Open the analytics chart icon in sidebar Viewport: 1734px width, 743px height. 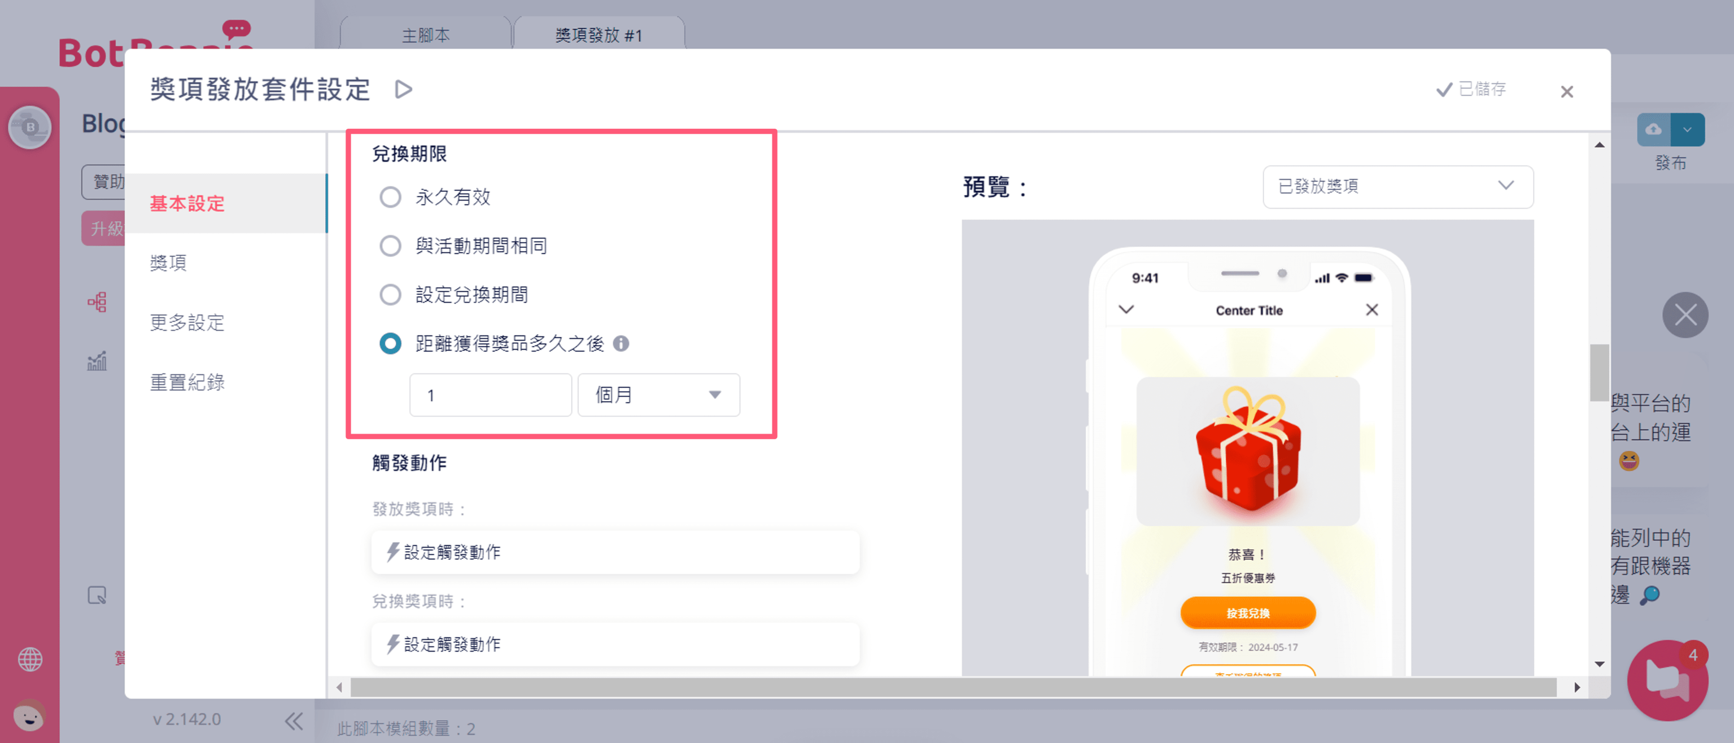click(x=97, y=361)
